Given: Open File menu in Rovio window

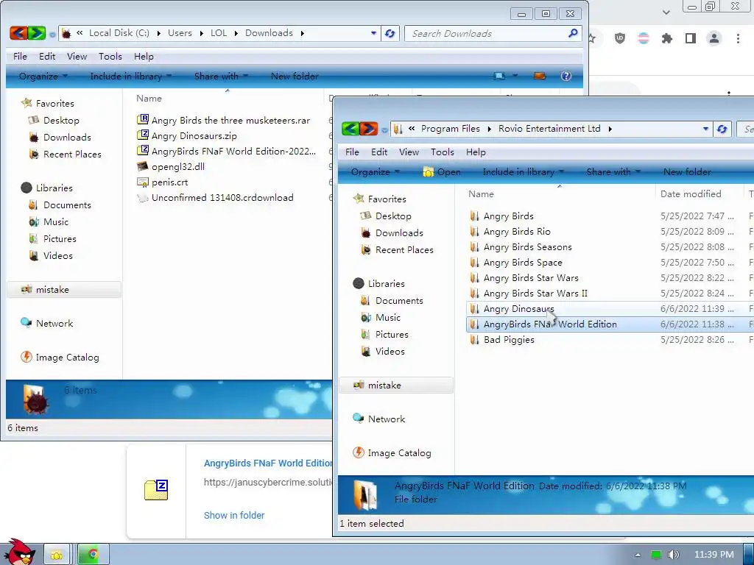Looking at the screenshot, I should pos(352,152).
